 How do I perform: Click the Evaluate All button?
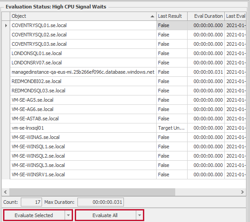(x=105, y=215)
